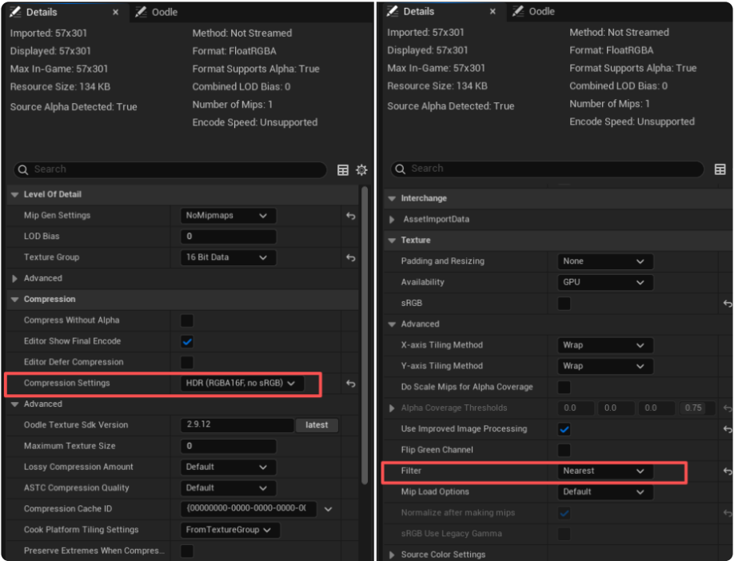Open details settings gear icon
The image size is (734, 561).
click(x=361, y=169)
